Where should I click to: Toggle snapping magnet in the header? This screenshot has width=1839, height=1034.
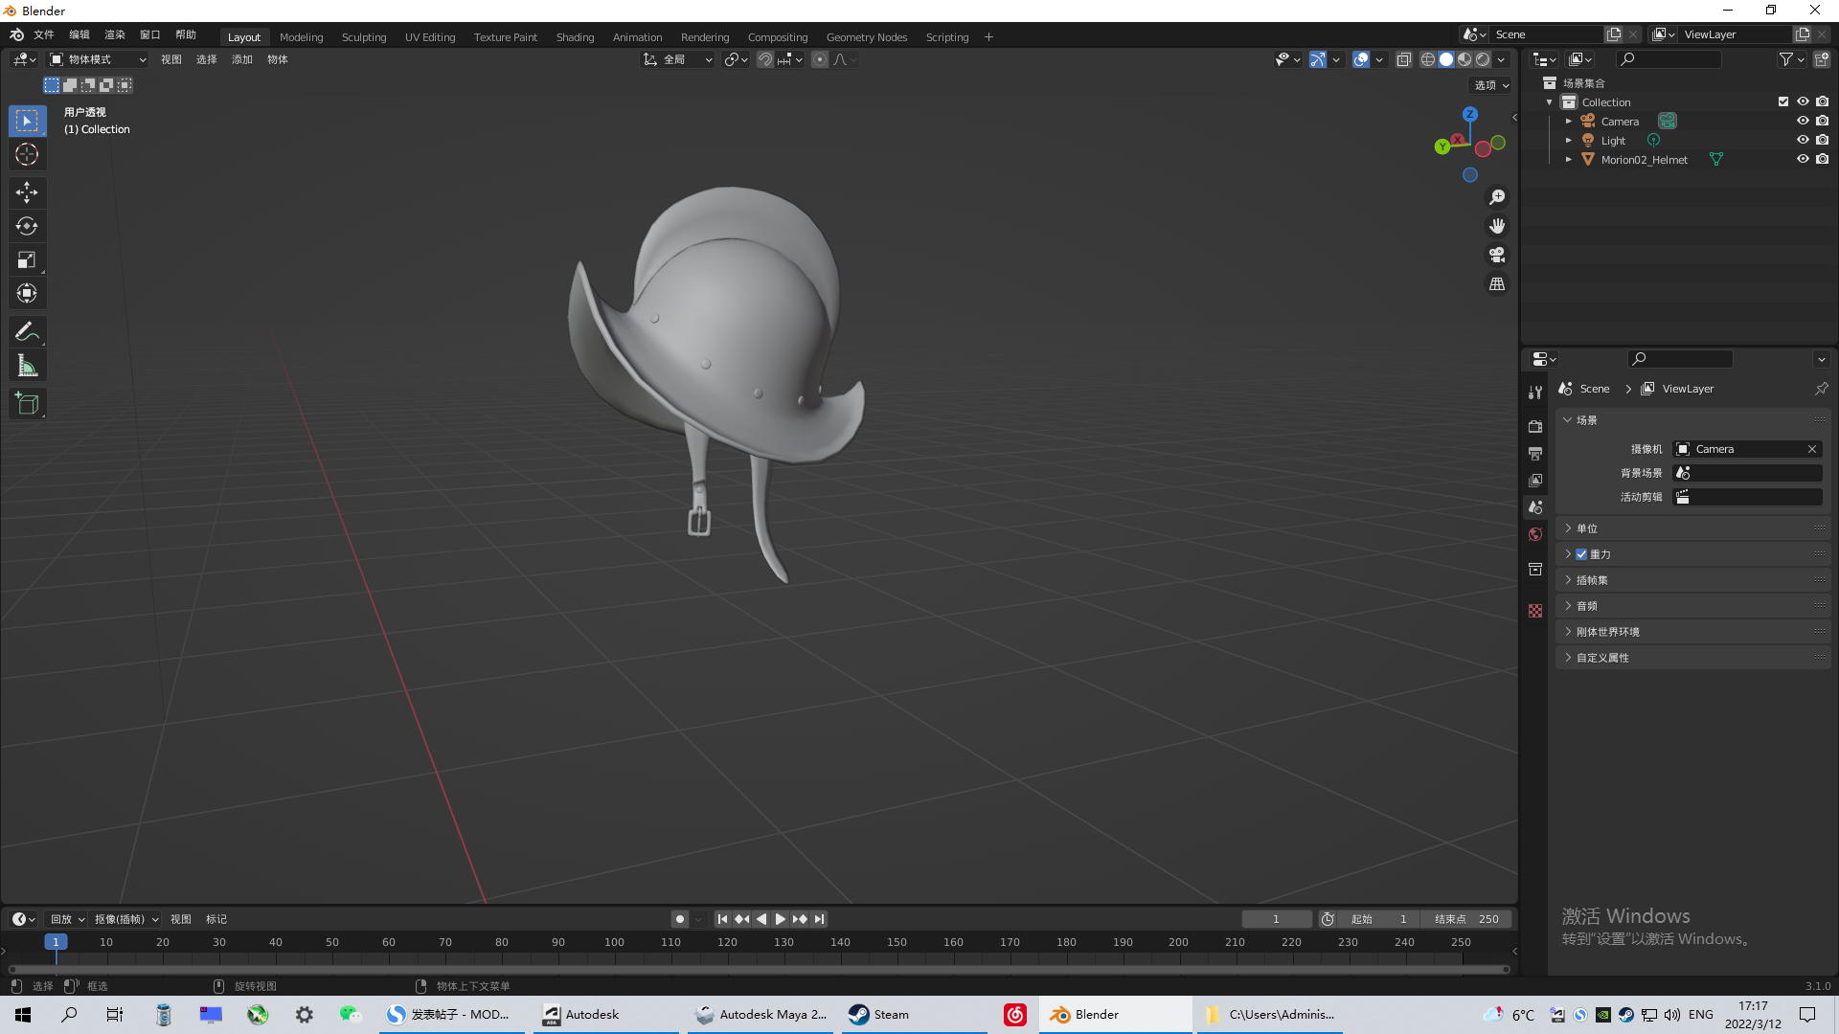[765, 59]
